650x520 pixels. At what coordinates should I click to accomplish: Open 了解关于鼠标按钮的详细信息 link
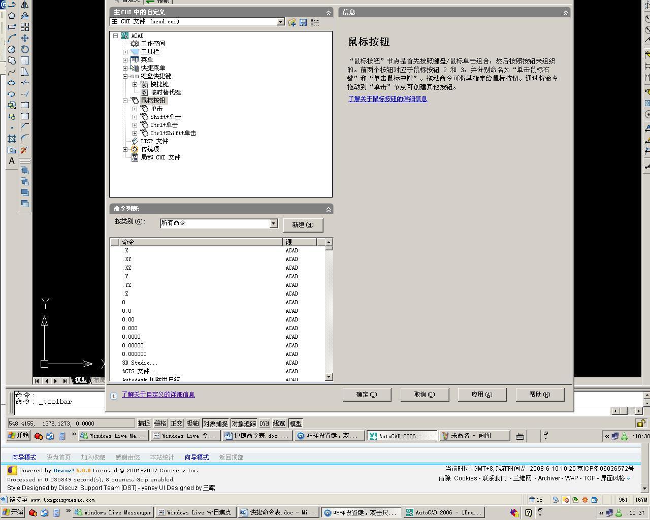[x=387, y=99]
